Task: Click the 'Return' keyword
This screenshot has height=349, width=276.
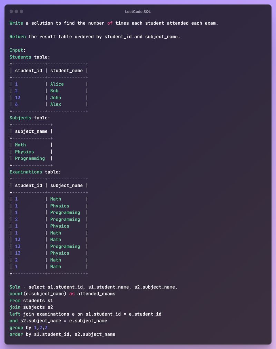Action: click(18, 37)
